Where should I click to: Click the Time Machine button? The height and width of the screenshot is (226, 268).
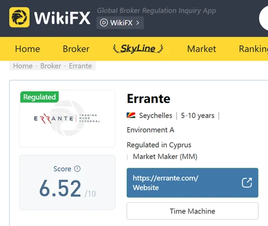[x=193, y=211]
